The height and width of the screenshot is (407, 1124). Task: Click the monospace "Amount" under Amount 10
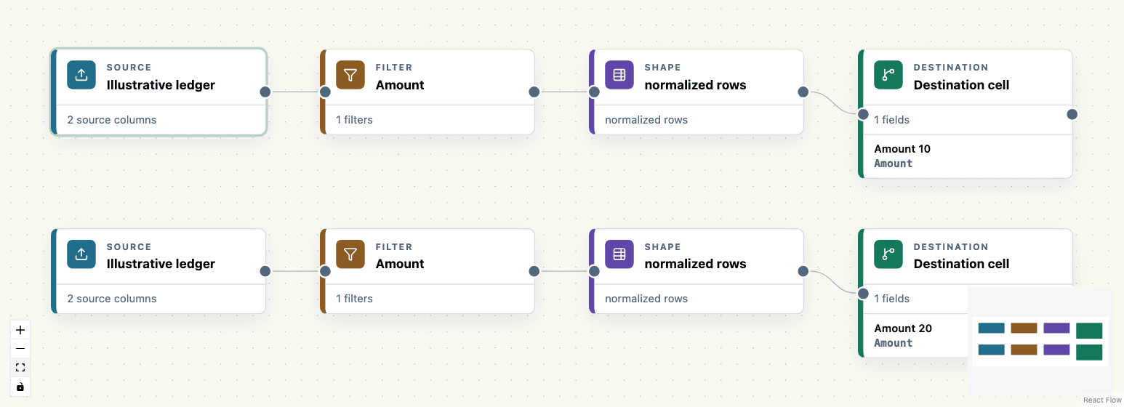tap(894, 164)
